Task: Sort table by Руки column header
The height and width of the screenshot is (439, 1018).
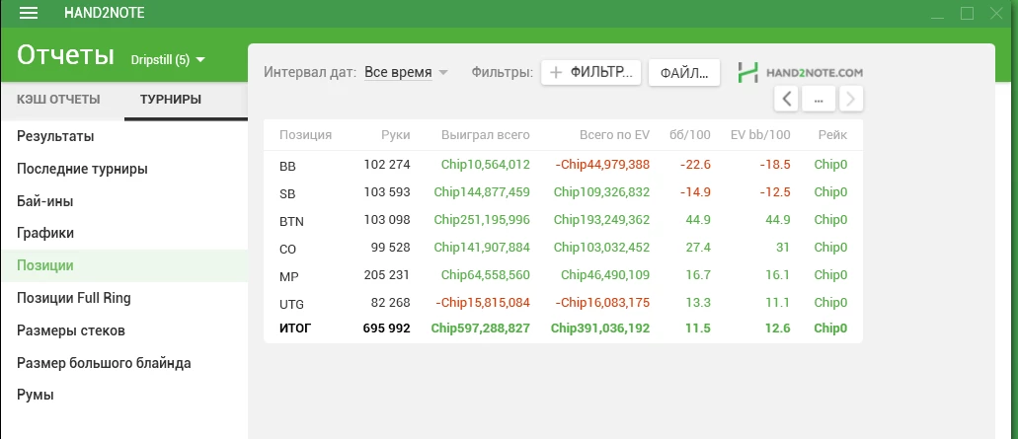Action: (395, 135)
